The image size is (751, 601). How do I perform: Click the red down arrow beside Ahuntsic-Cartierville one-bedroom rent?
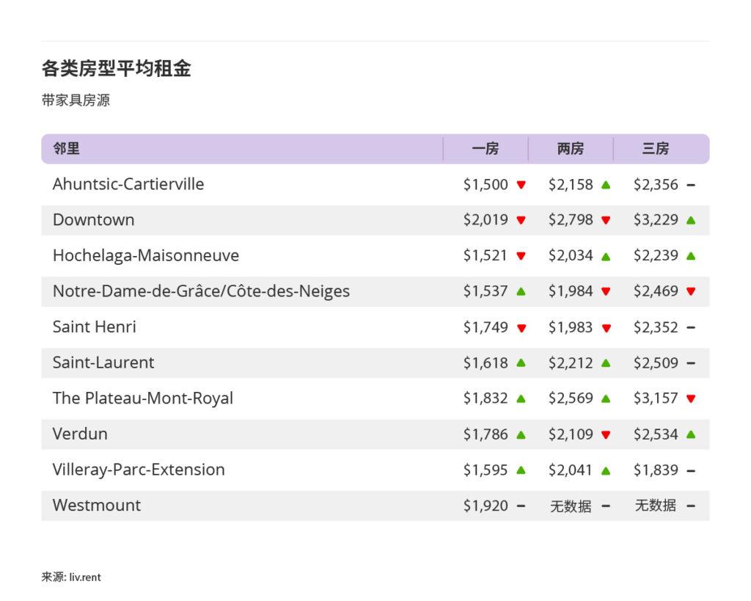point(521,185)
